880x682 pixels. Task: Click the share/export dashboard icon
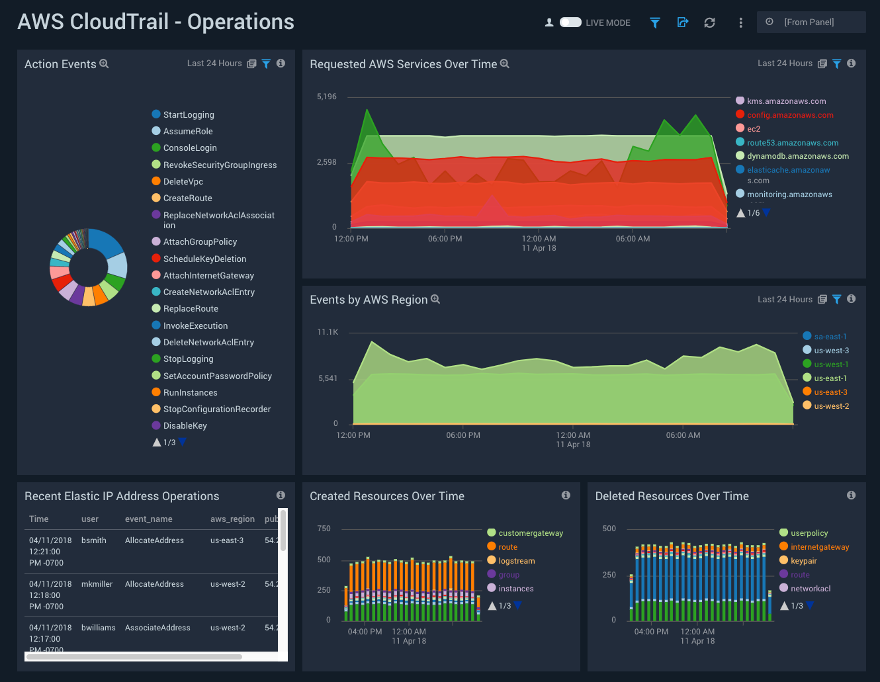tap(682, 22)
